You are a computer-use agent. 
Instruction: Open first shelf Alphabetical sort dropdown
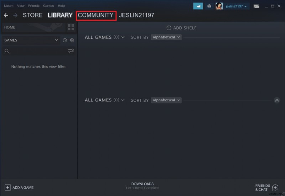(166, 37)
